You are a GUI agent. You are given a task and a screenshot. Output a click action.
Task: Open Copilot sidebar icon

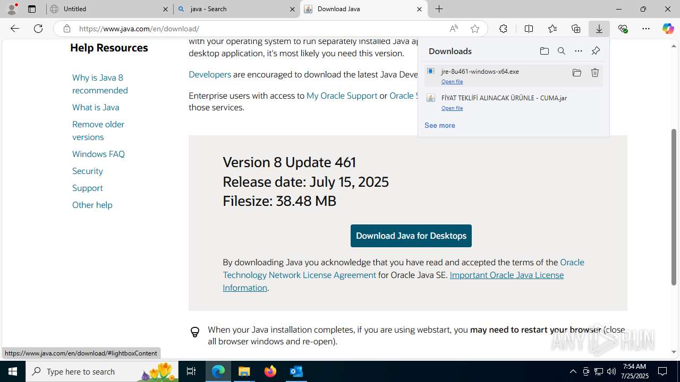(x=668, y=29)
